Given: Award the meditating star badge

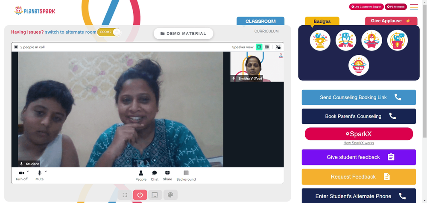Looking at the screenshot, I should (371, 40).
